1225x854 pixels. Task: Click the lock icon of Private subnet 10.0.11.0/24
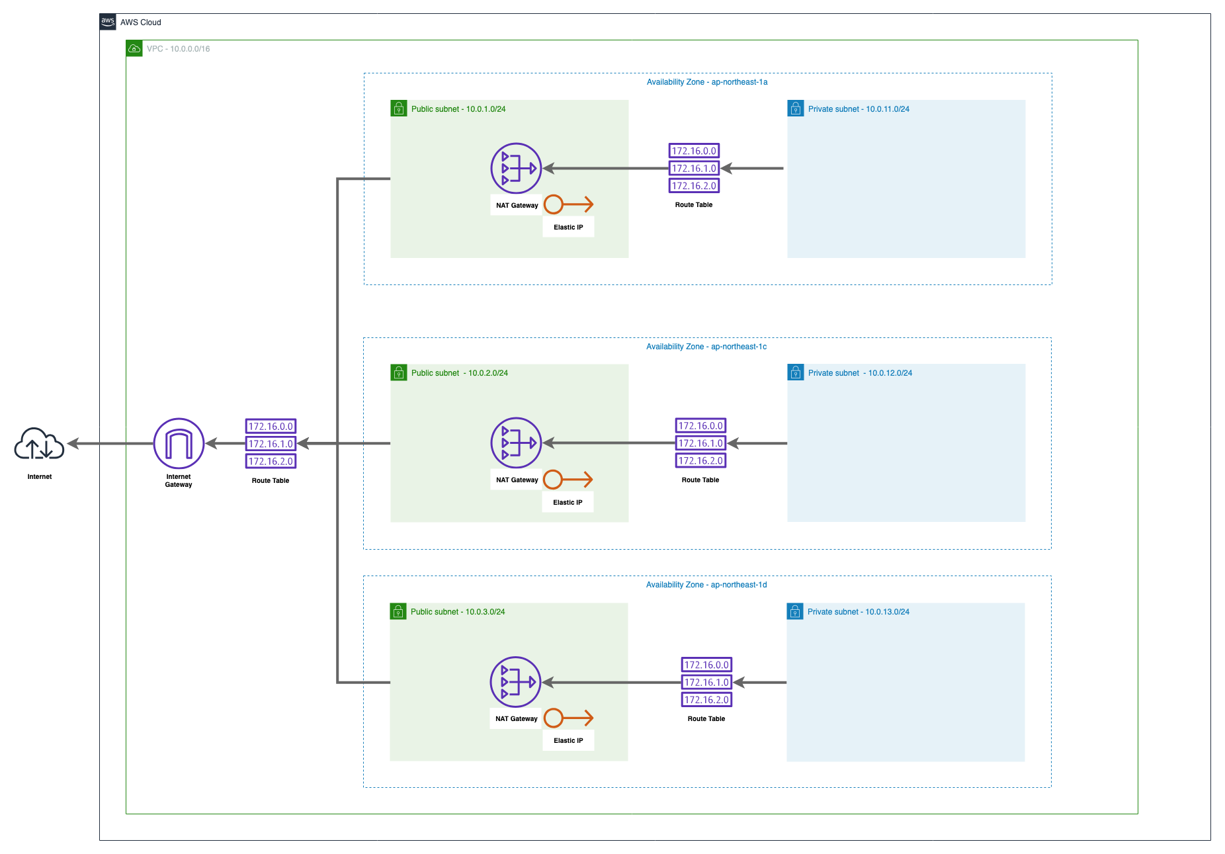796,108
